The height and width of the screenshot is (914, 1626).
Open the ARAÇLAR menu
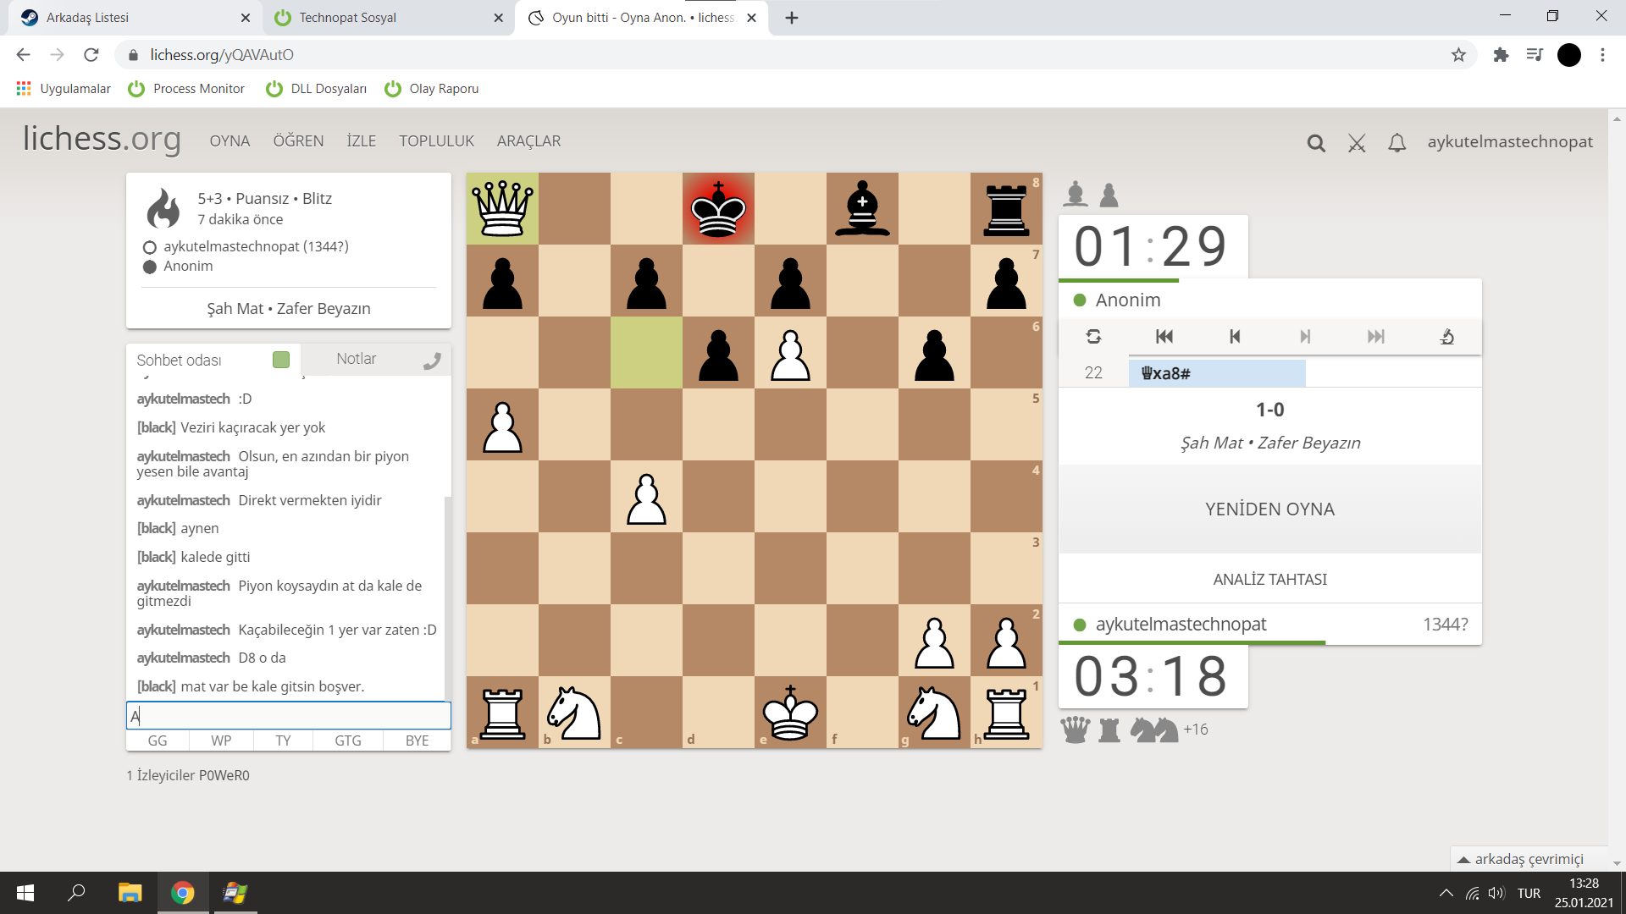tap(528, 141)
